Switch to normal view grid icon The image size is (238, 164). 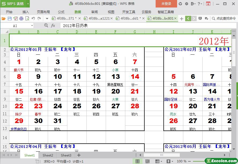click(138, 161)
